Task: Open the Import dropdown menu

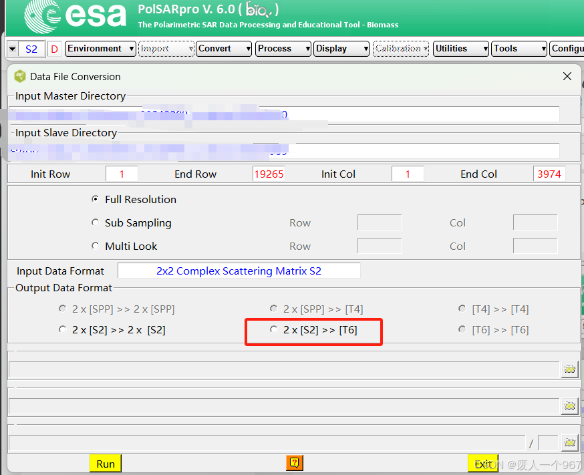Action: 166,49
